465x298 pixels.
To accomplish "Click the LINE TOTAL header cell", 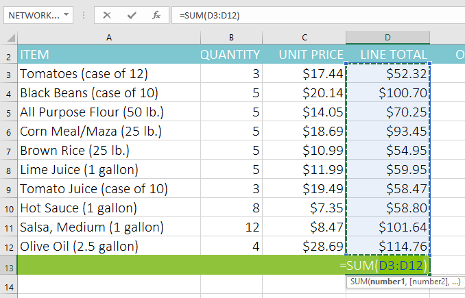I will [x=387, y=55].
